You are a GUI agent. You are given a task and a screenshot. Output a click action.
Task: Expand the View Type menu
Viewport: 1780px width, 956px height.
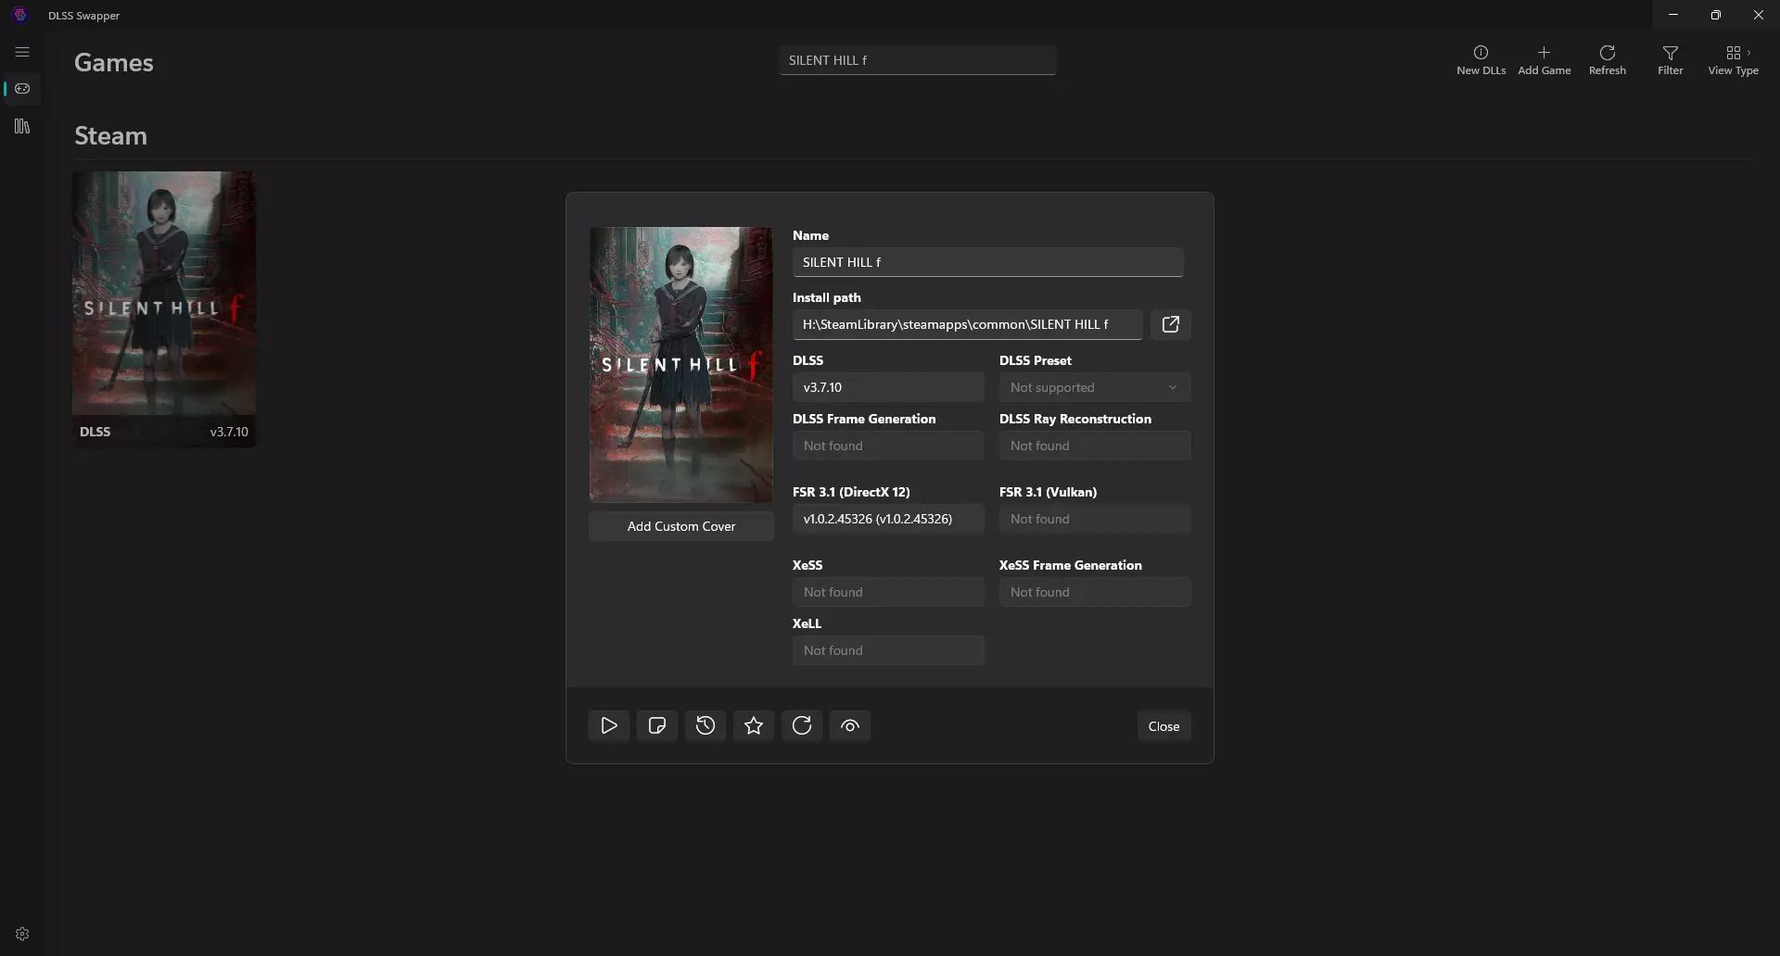click(1733, 60)
